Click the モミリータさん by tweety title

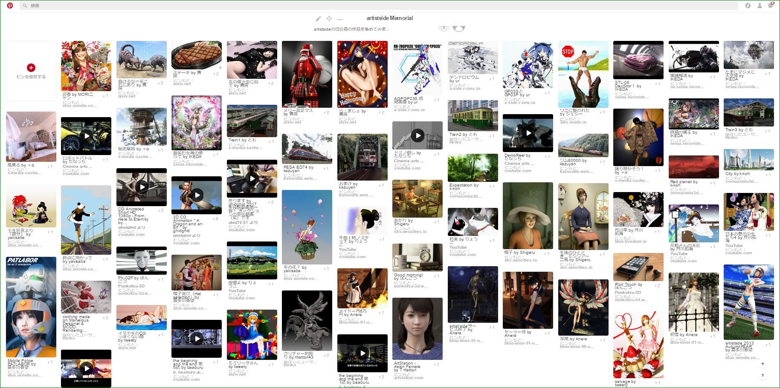coord(243,365)
